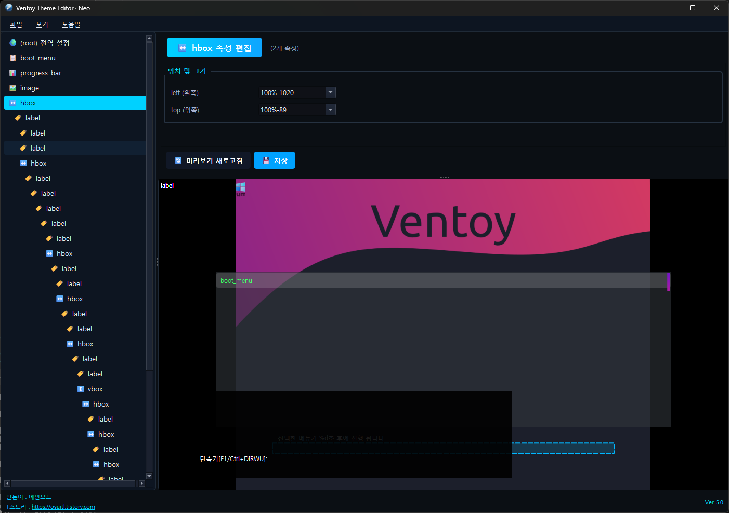Image resolution: width=729 pixels, height=513 pixels.
Task: Click the 단축키[F1/Ctrl+DIRWU]: text in preview
Action: [233, 459]
